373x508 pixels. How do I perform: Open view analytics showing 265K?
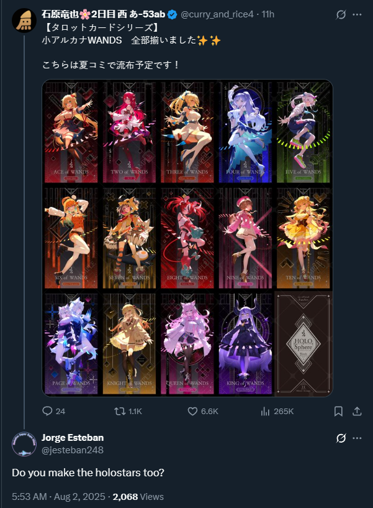pyautogui.click(x=265, y=411)
